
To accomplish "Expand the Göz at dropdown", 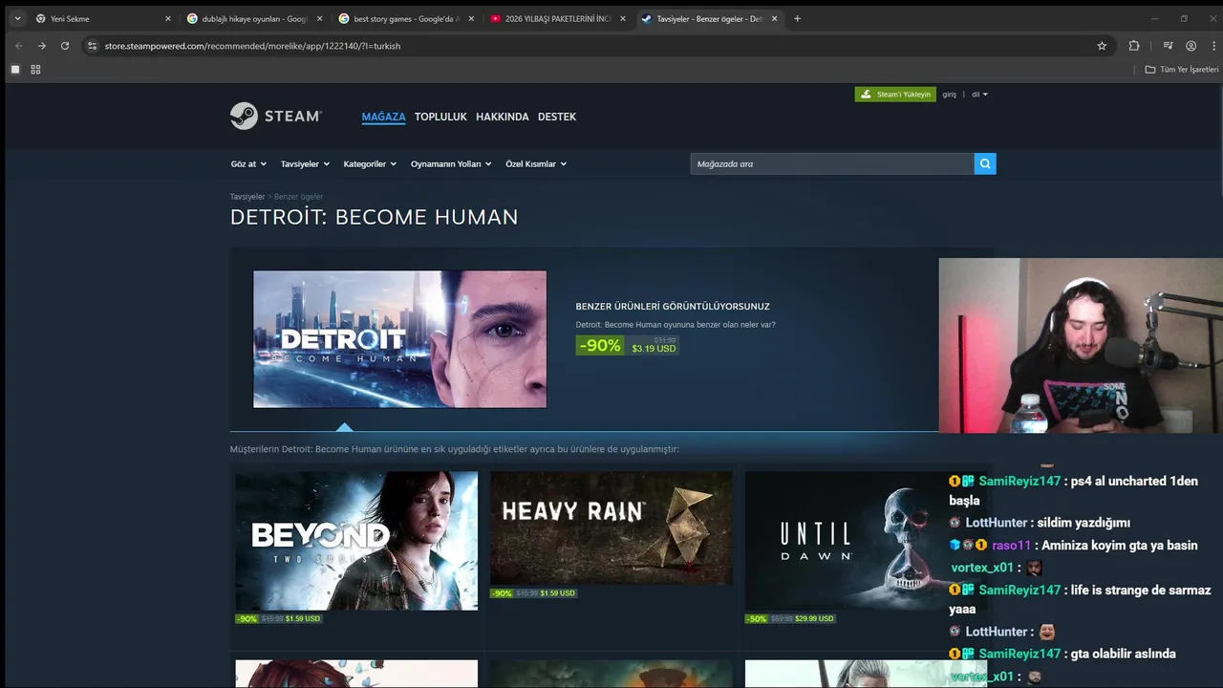I will 248,163.
